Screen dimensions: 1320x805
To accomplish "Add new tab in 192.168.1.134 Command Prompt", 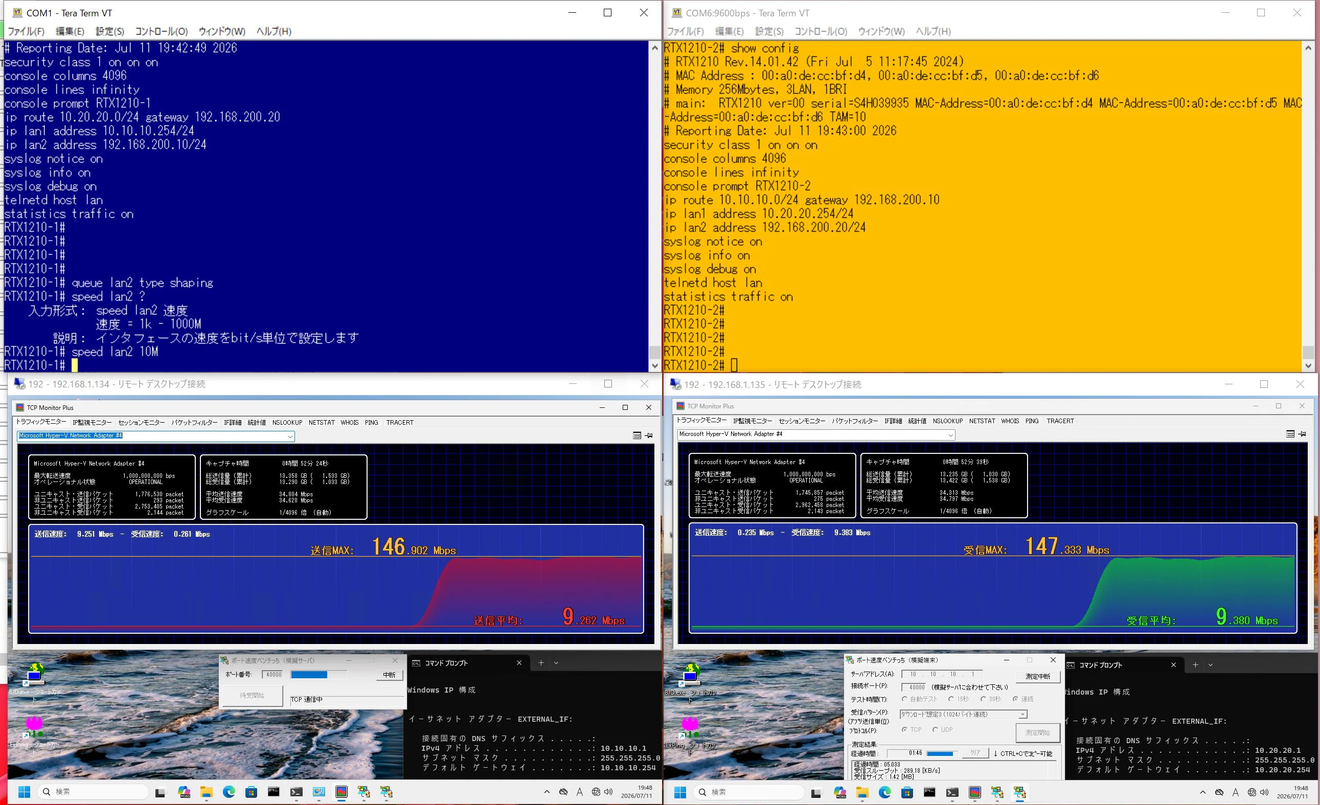I will [541, 662].
